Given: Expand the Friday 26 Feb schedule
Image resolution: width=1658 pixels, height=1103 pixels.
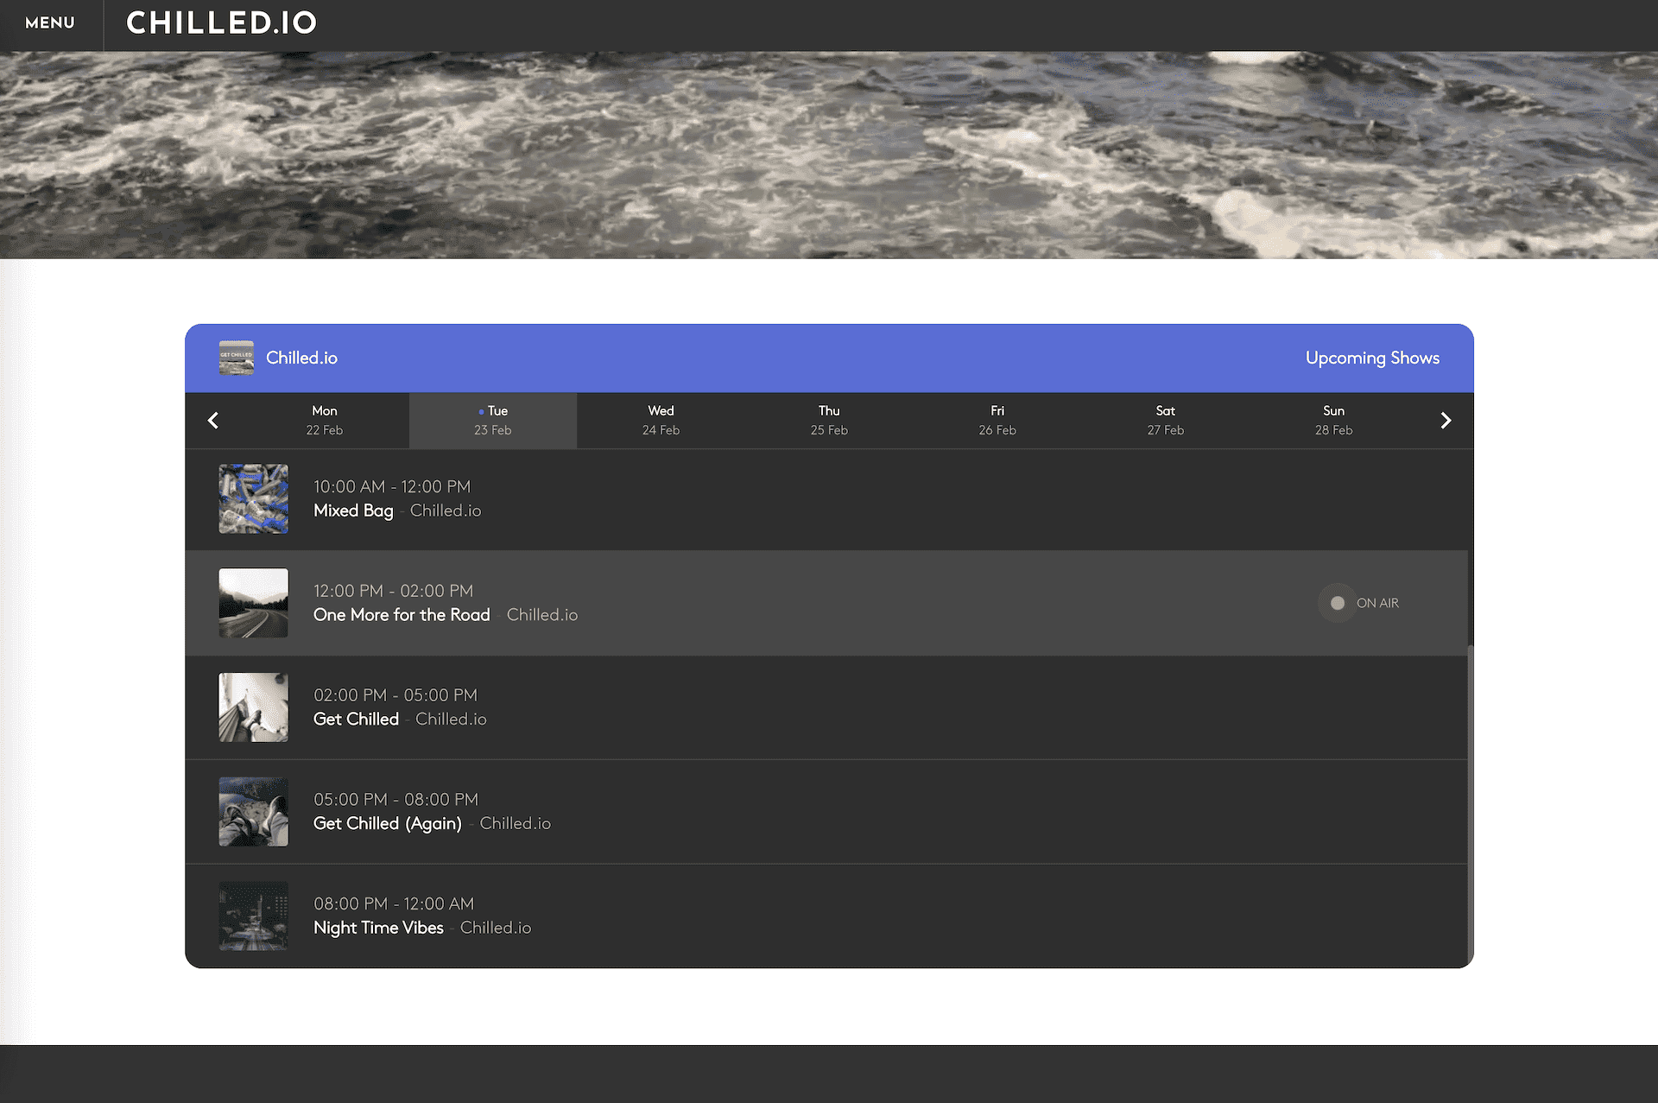Looking at the screenshot, I should [x=997, y=420].
